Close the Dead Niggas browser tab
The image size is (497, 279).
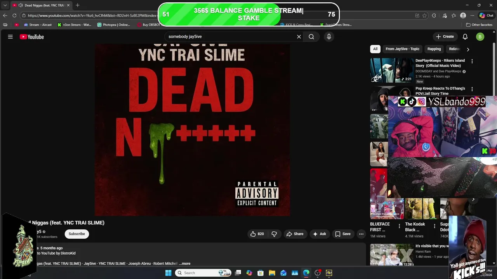(x=68, y=5)
